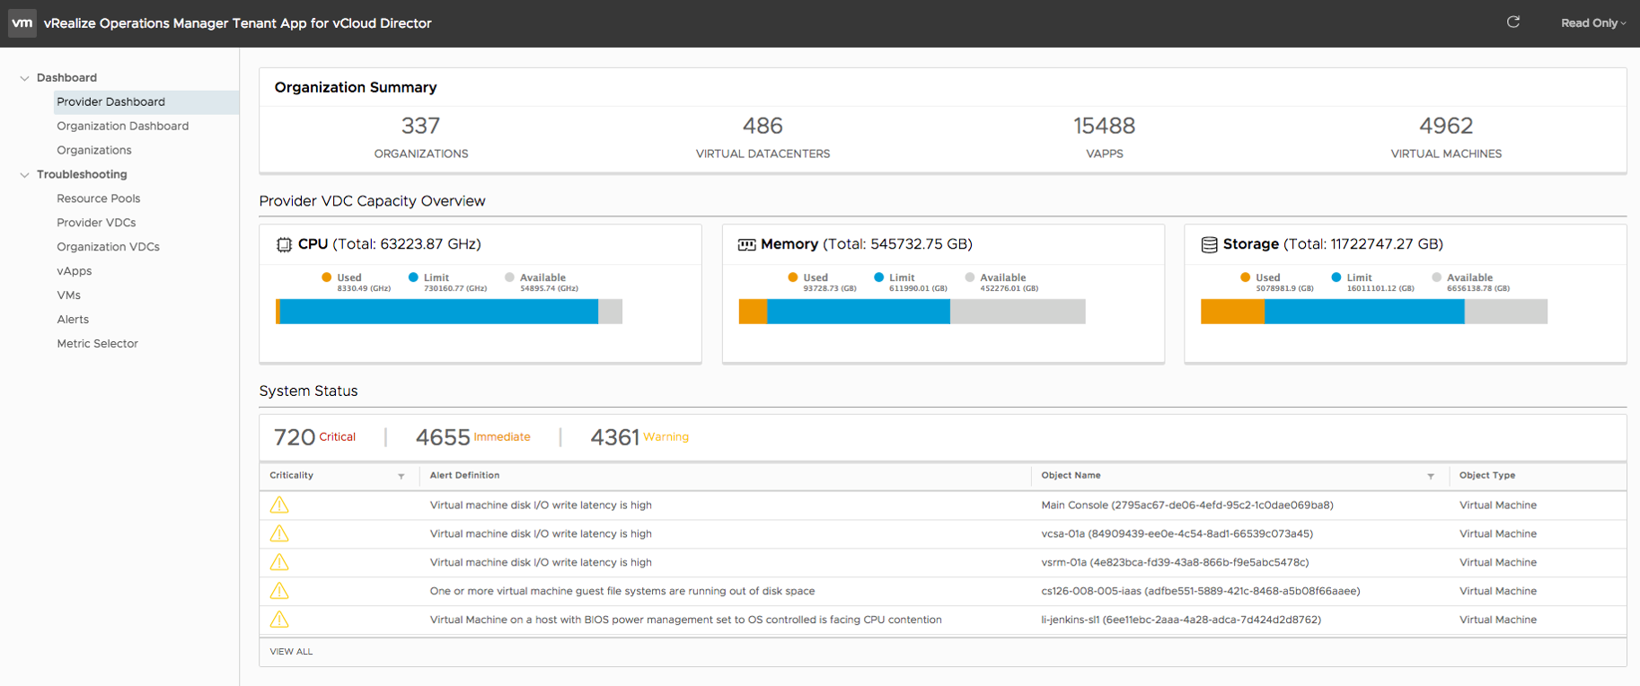Collapse the Dashboard tree section

[24, 78]
